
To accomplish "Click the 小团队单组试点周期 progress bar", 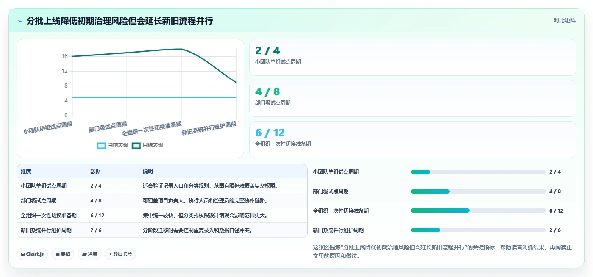I will point(478,172).
